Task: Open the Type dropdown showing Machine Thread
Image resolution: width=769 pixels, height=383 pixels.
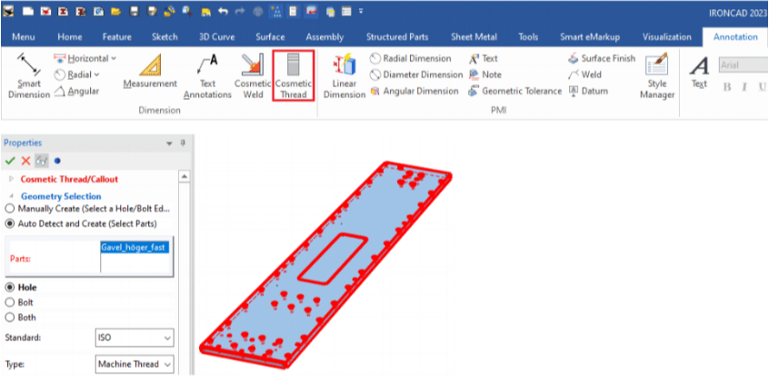Action: coord(134,364)
